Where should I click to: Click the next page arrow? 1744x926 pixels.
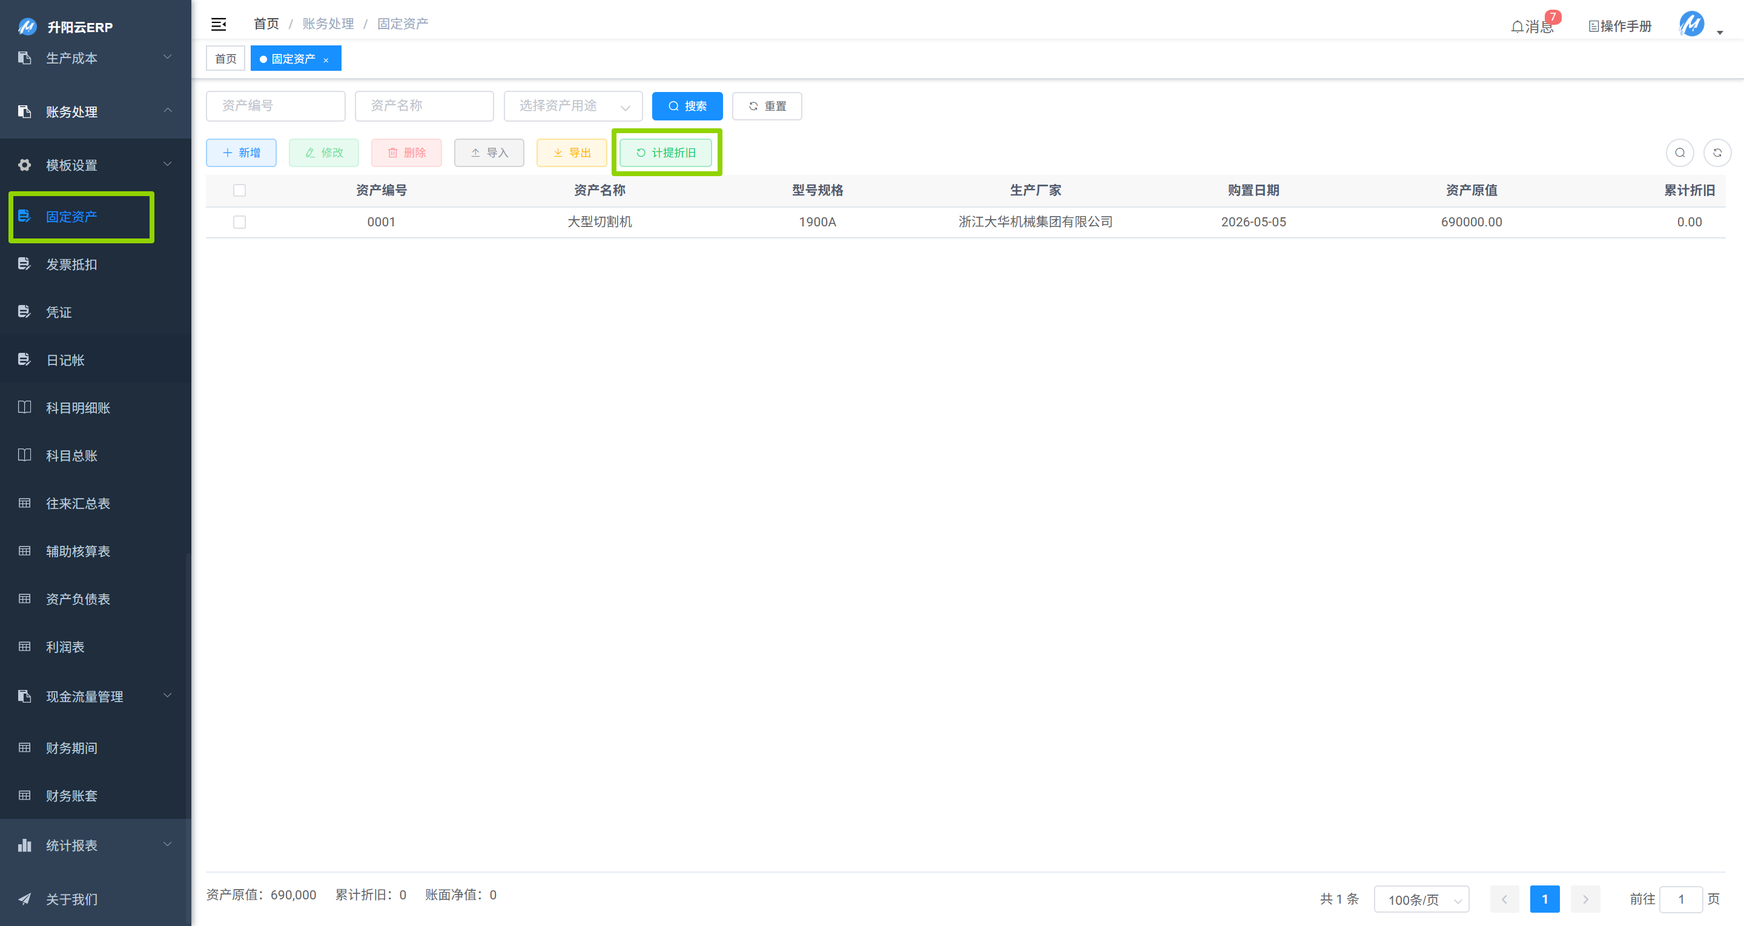(1585, 899)
